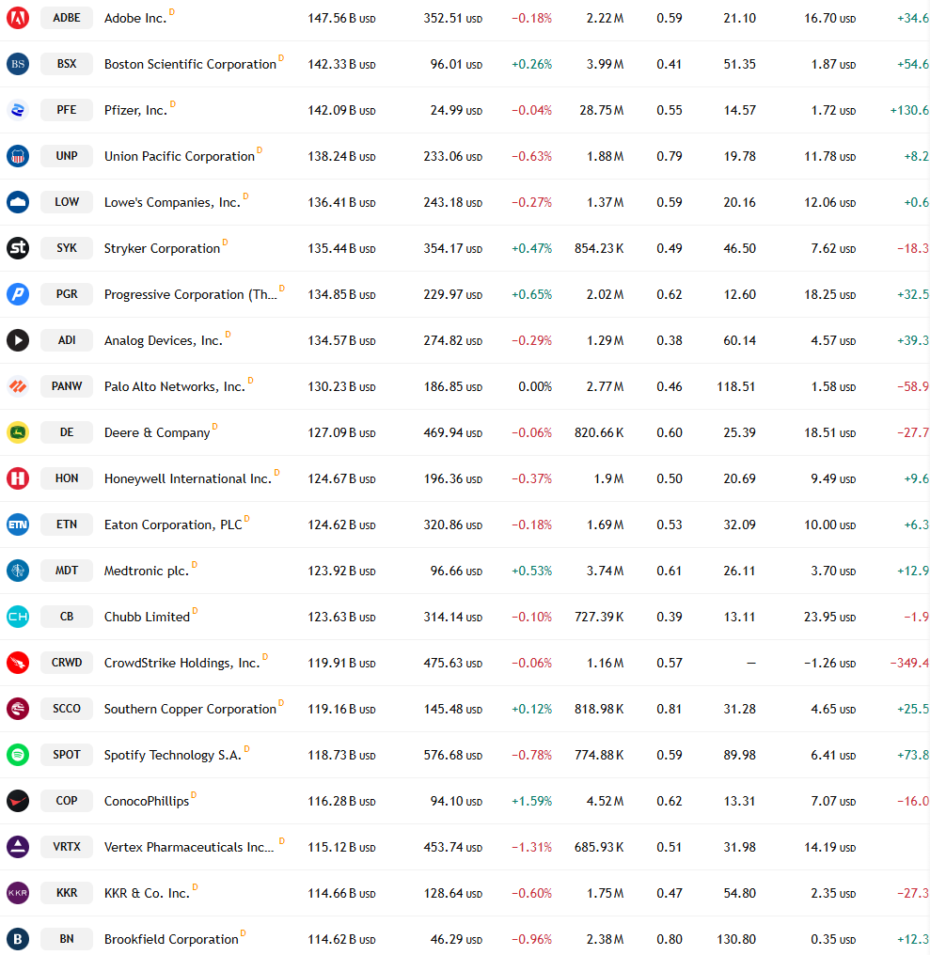Open Adobe Inc. company link

click(x=135, y=18)
